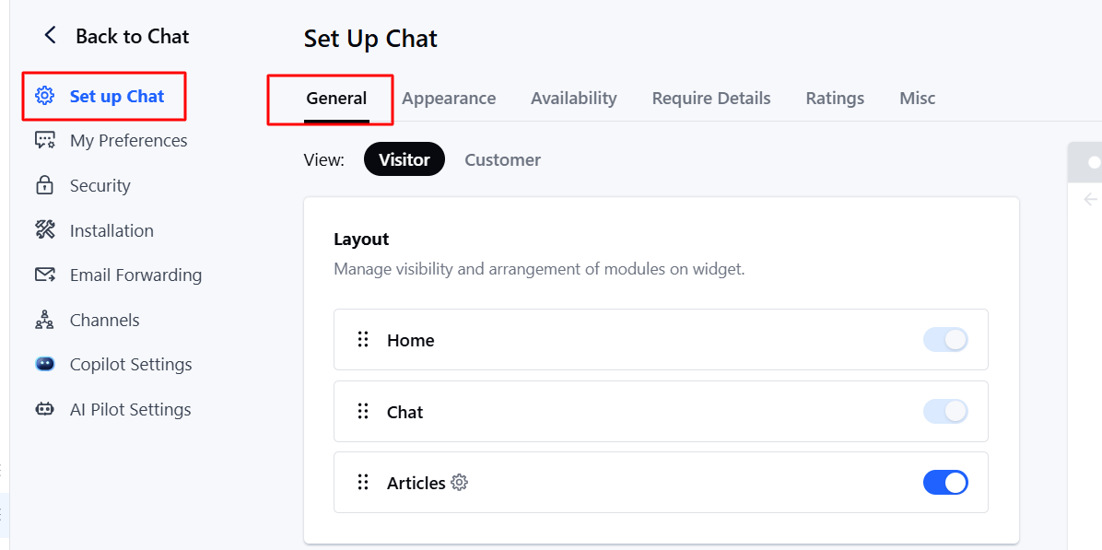1102x550 pixels.
Task: Select the Misc tab
Action: click(x=917, y=98)
